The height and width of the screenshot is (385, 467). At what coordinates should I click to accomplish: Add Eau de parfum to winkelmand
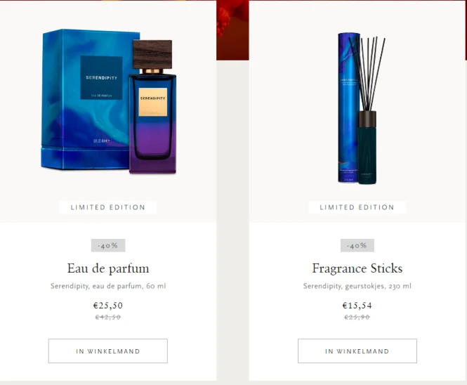coord(108,351)
